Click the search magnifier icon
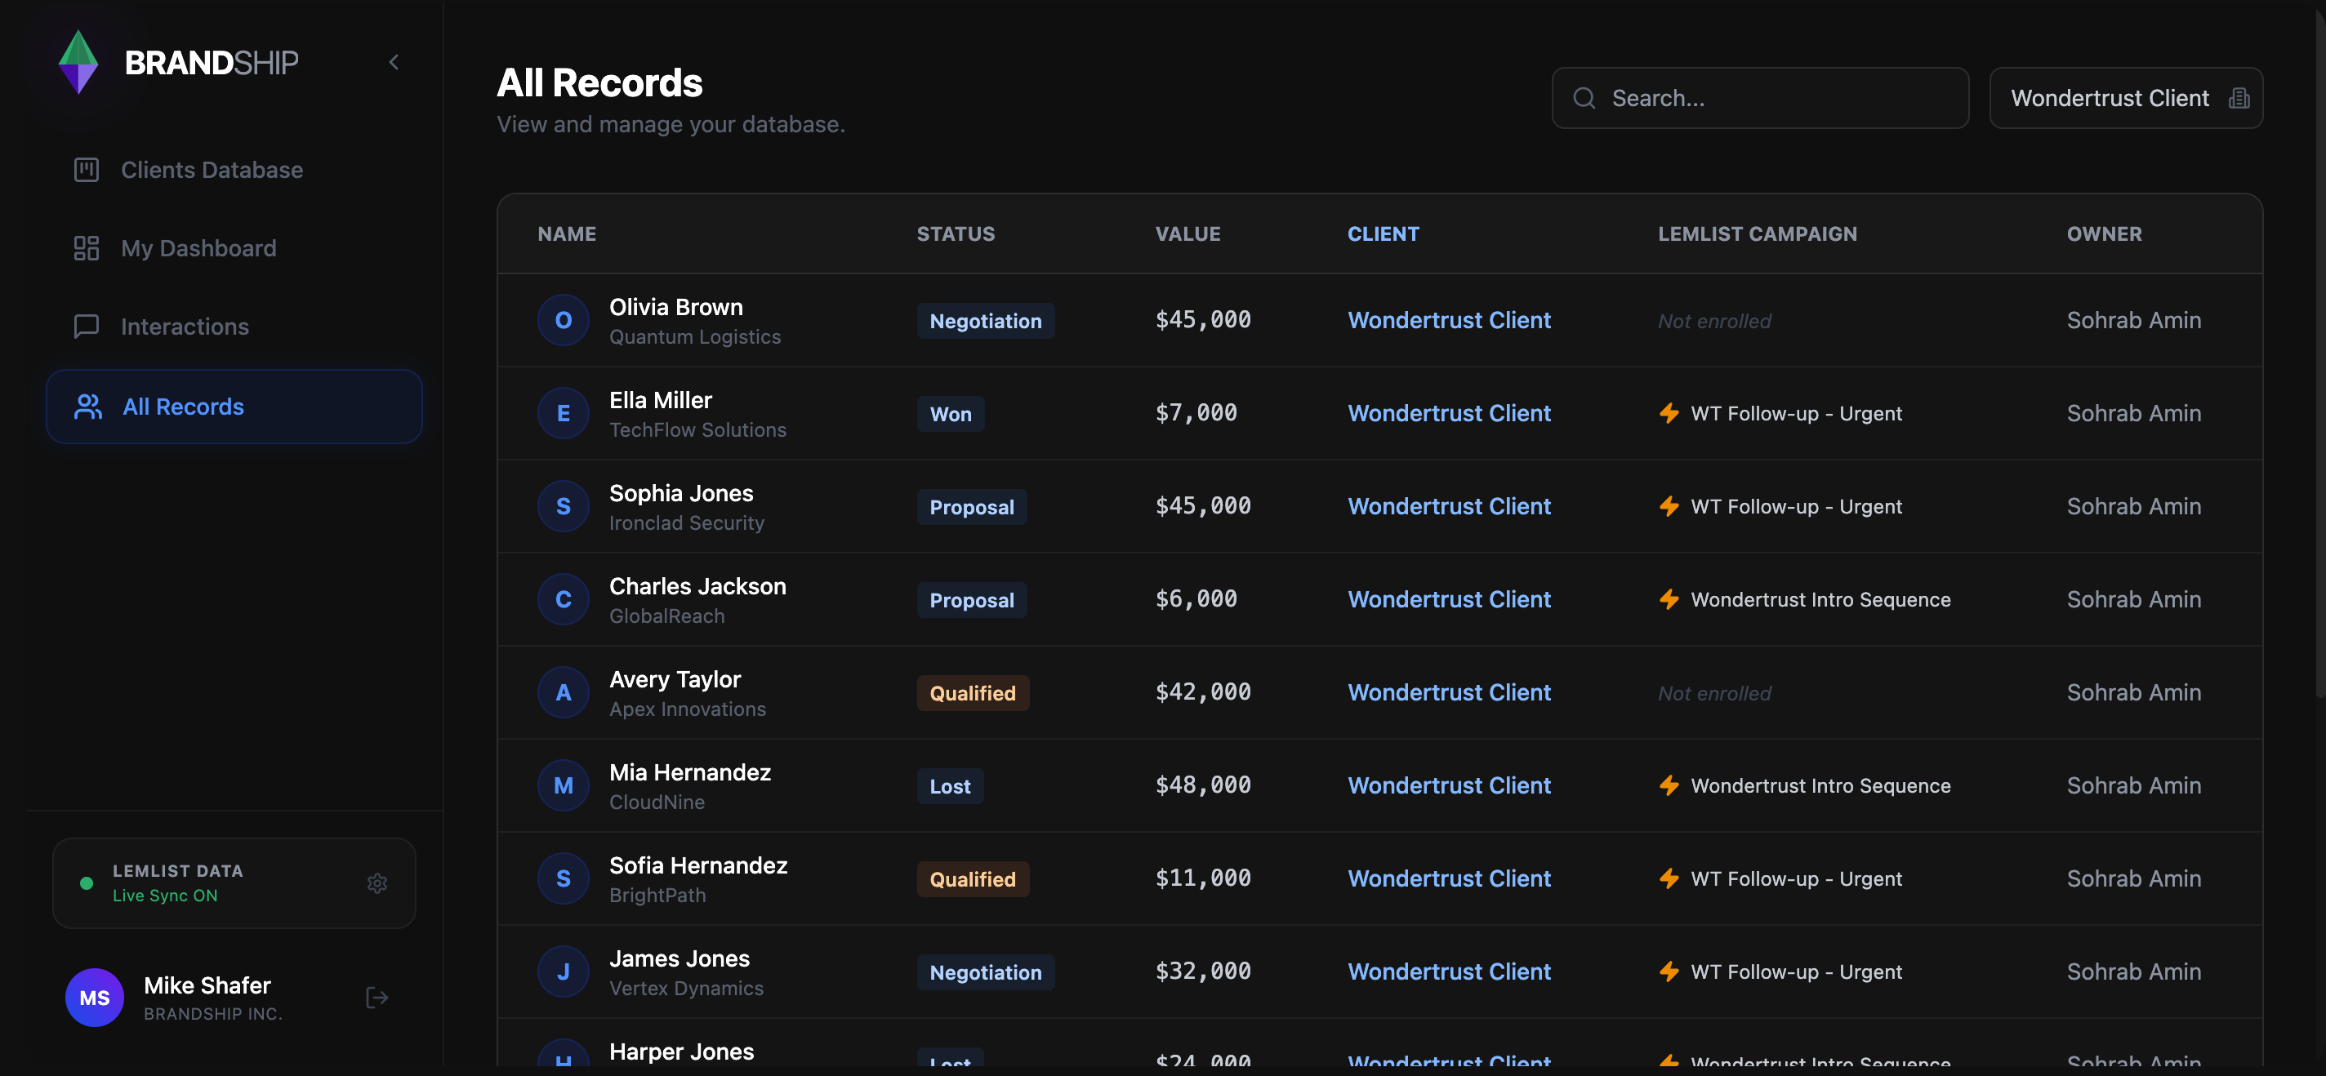The image size is (2326, 1076). tap(1584, 99)
